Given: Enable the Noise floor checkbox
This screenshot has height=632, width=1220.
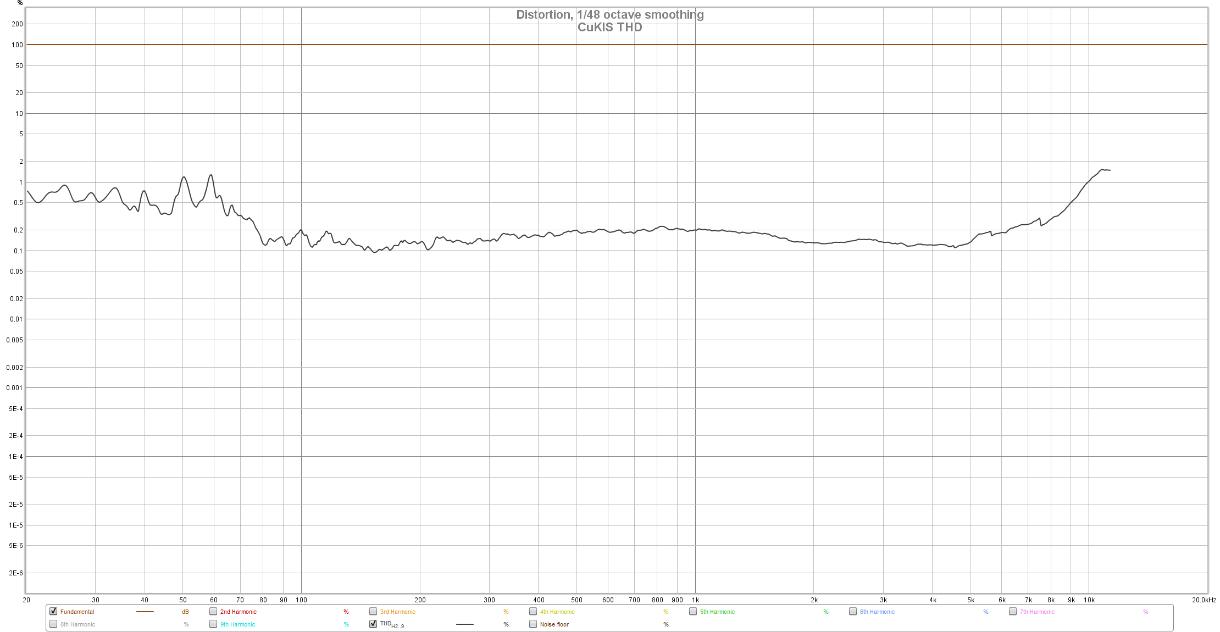Looking at the screenshot, I should pyautogui.click(x=533, y=624).
